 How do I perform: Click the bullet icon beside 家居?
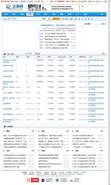click(39, 131)
